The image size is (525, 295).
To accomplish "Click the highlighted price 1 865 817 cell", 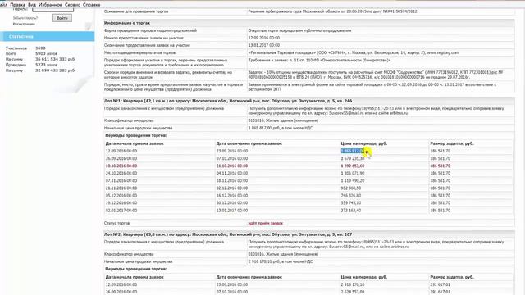I will tap(353, 151).
